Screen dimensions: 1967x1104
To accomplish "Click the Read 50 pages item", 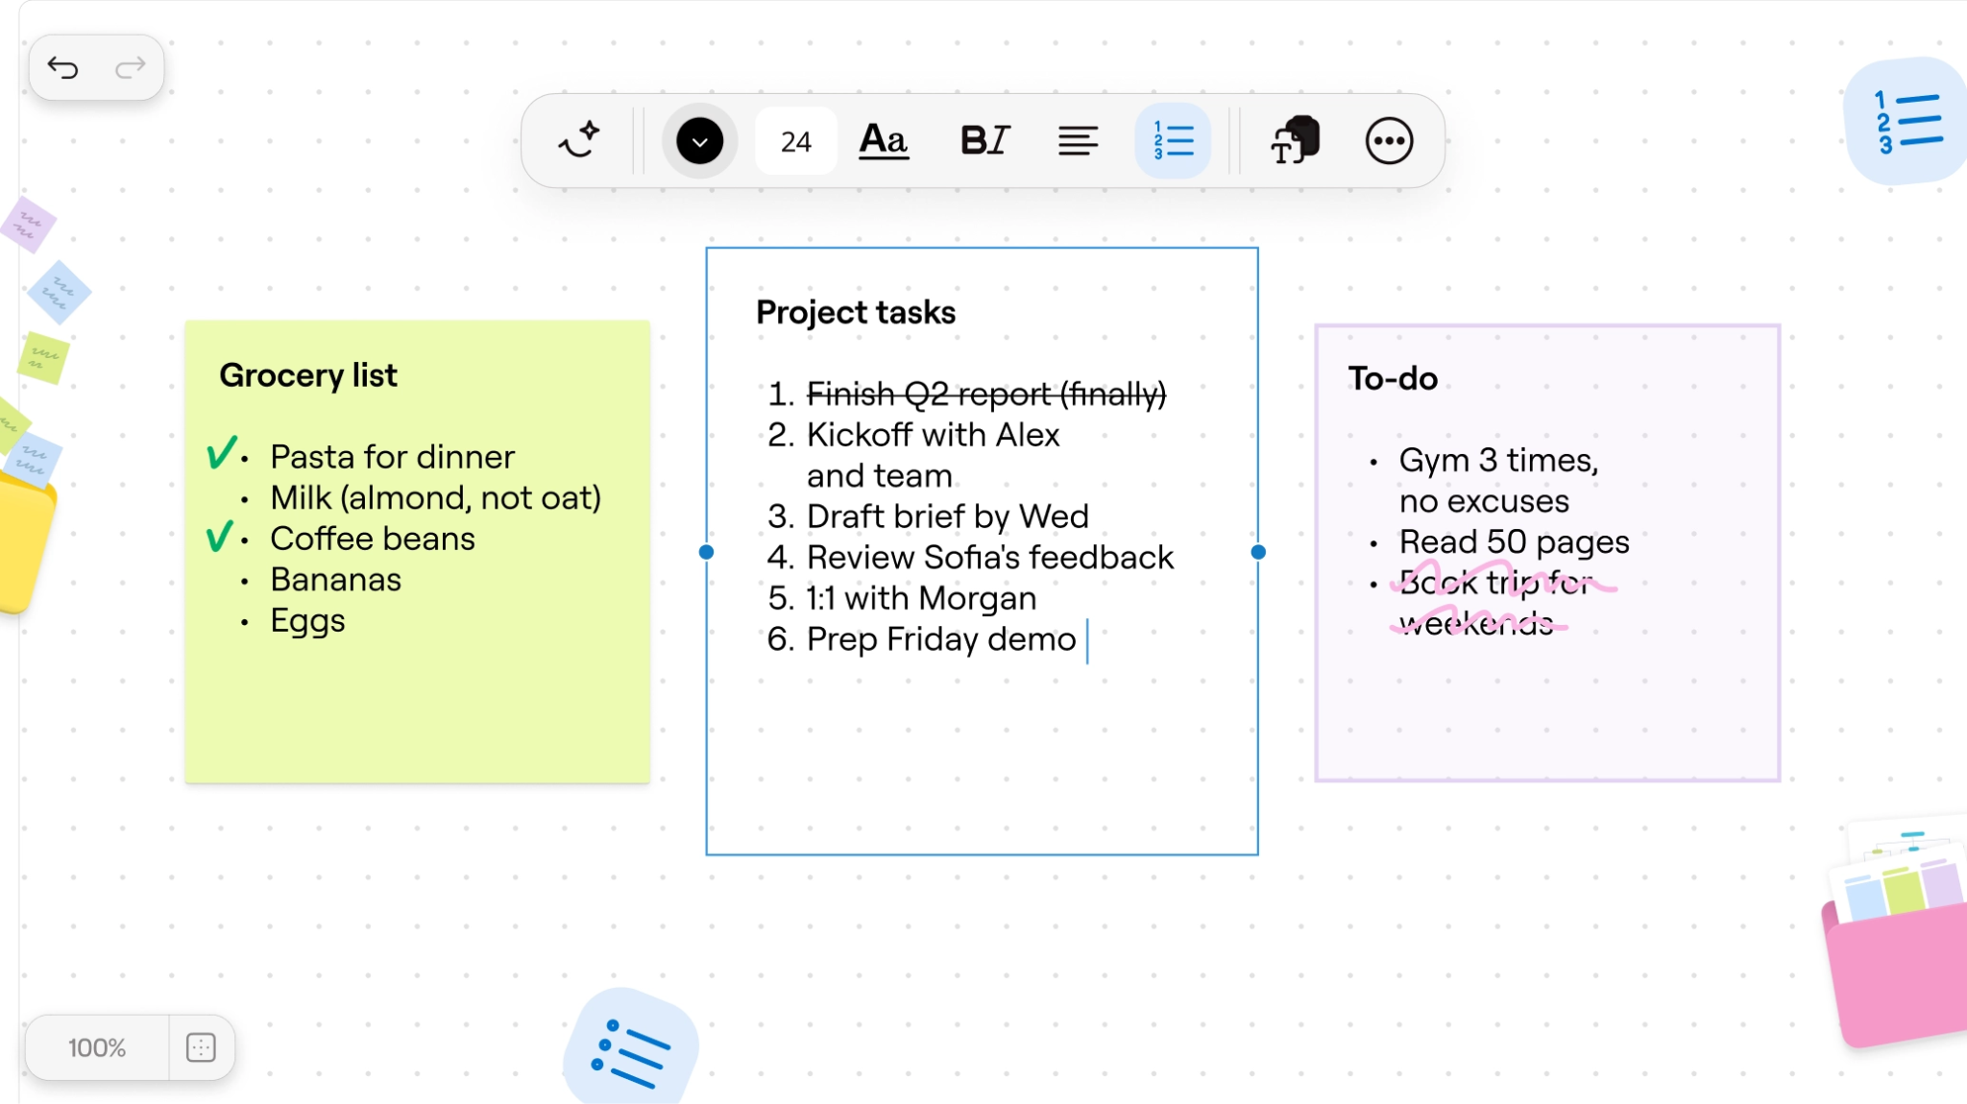I will (x=1514, y=542).
